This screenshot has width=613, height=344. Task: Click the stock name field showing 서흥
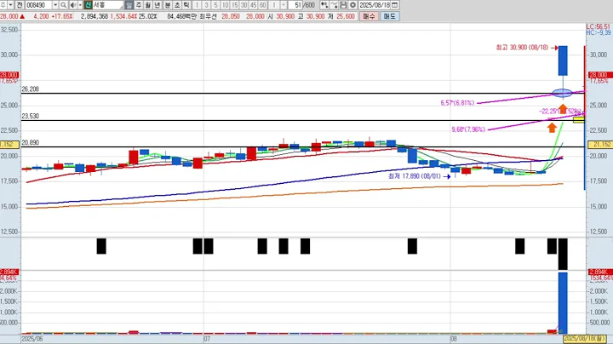click(x=107, y=5)
